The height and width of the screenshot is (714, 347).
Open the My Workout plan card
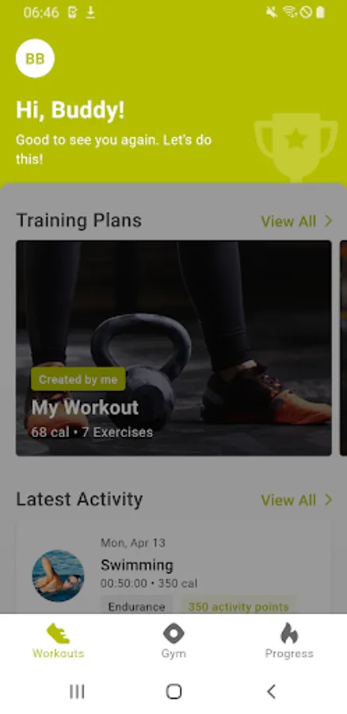[173, 348]
